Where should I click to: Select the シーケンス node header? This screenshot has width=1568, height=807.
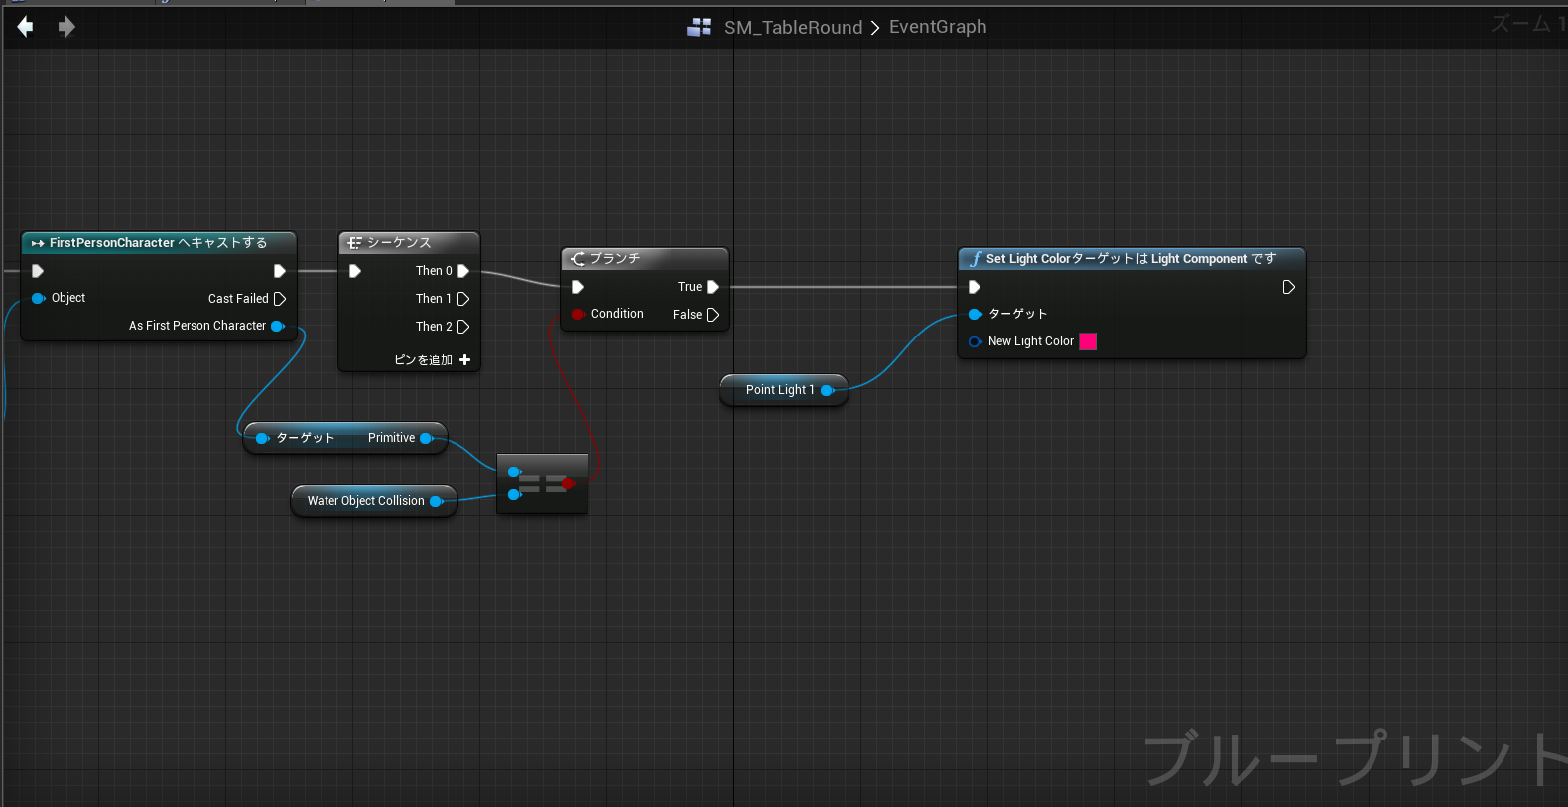click(x=409, y=243)
